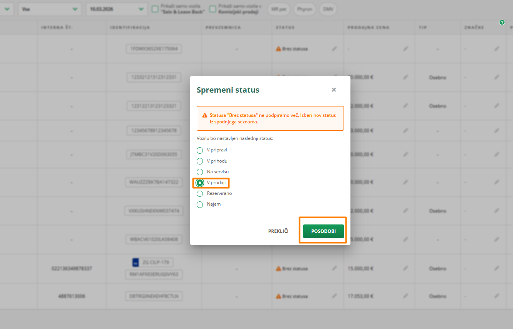Click the JTMBC31V20D063055 identification chip
Screen dimensions: 513x329
tap(153, 155)
